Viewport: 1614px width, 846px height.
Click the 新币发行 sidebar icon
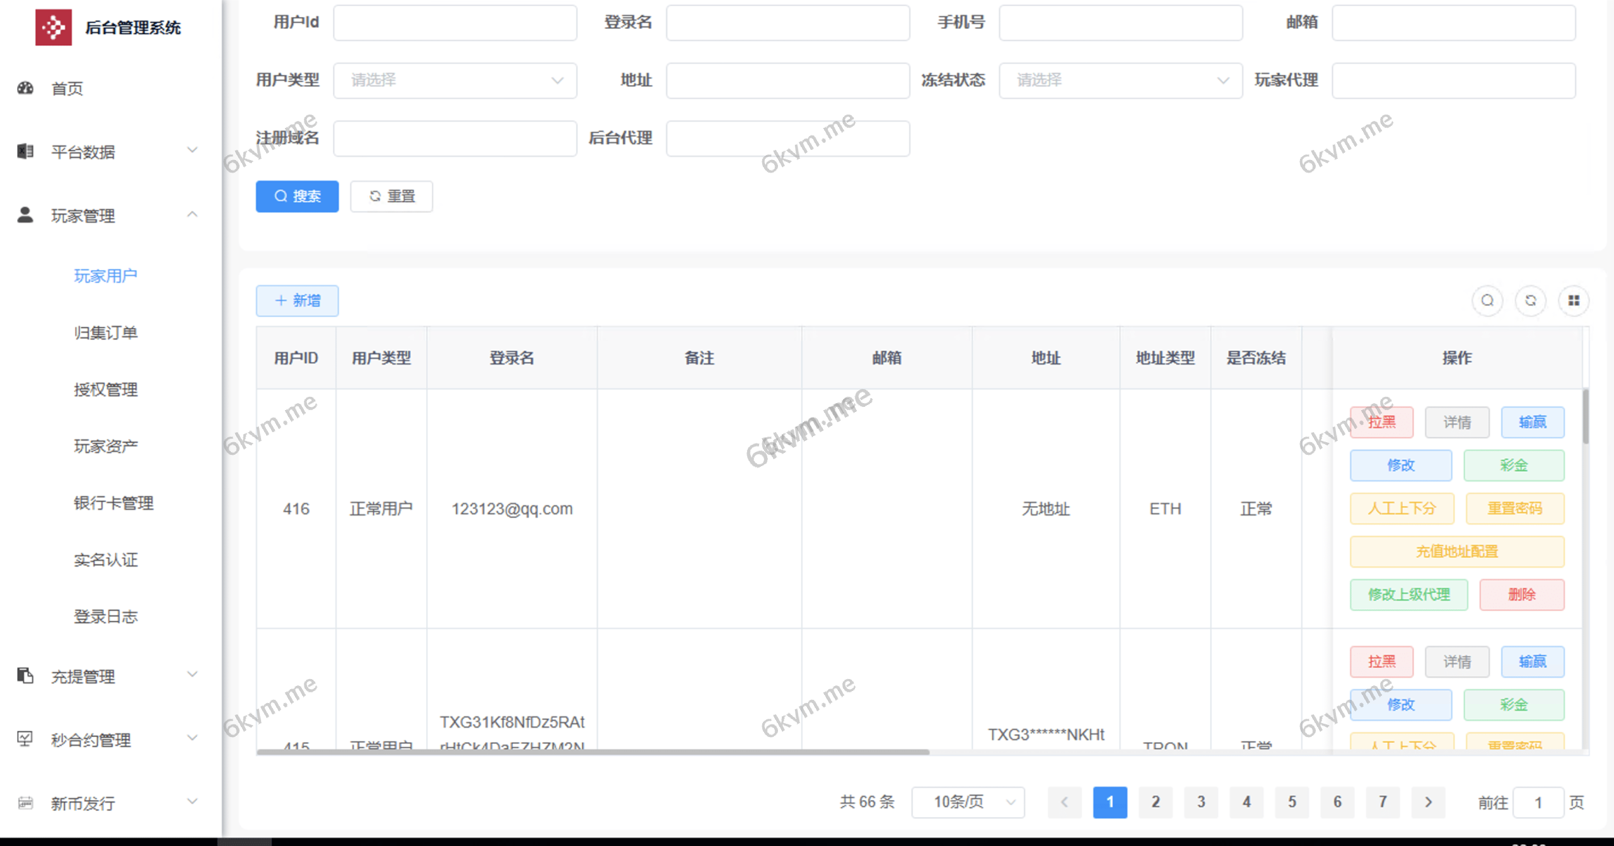click(x=25, y=802)
